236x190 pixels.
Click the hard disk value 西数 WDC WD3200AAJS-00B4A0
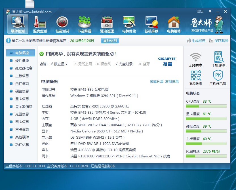click(x=116, y=125)
